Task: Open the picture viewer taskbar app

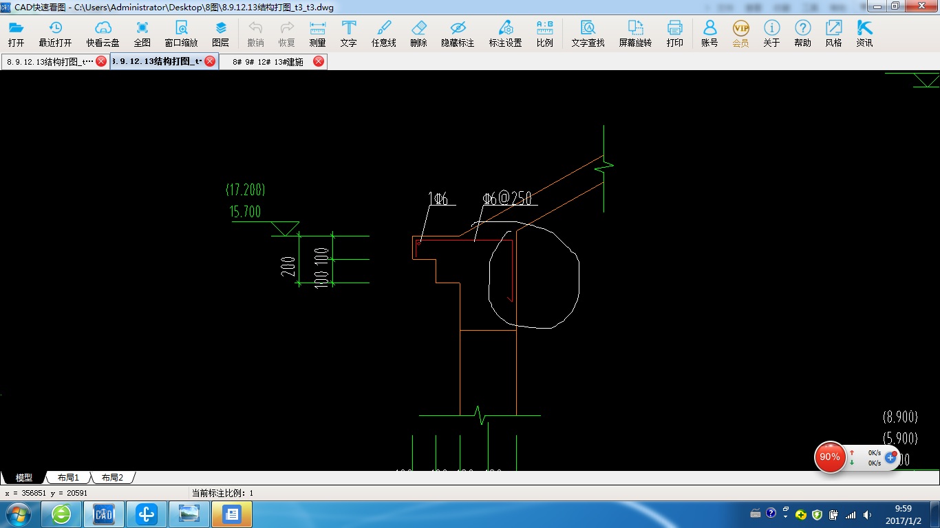Action: tap(189, 514)
